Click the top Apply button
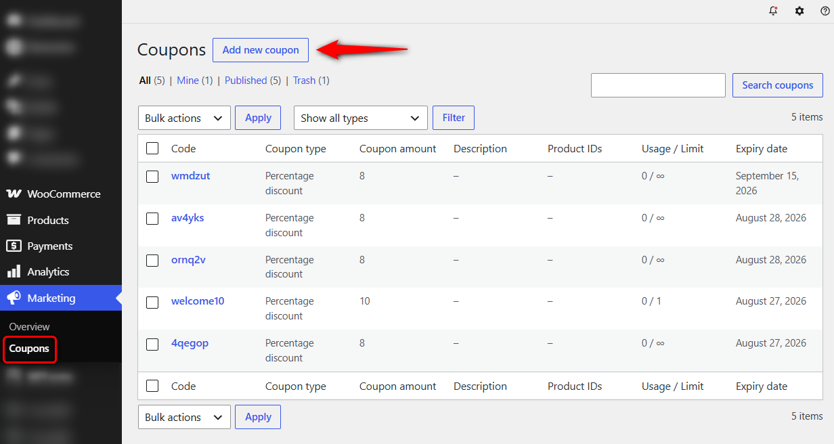The width and height of the screenshot is (834, 444). [x=258, y=118]
